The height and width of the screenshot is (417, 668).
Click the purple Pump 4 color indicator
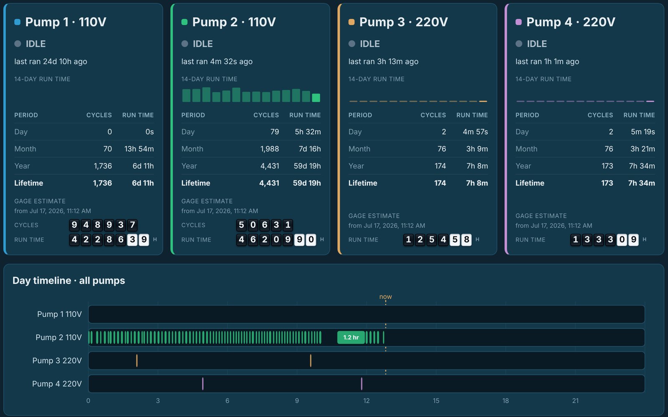519,22
